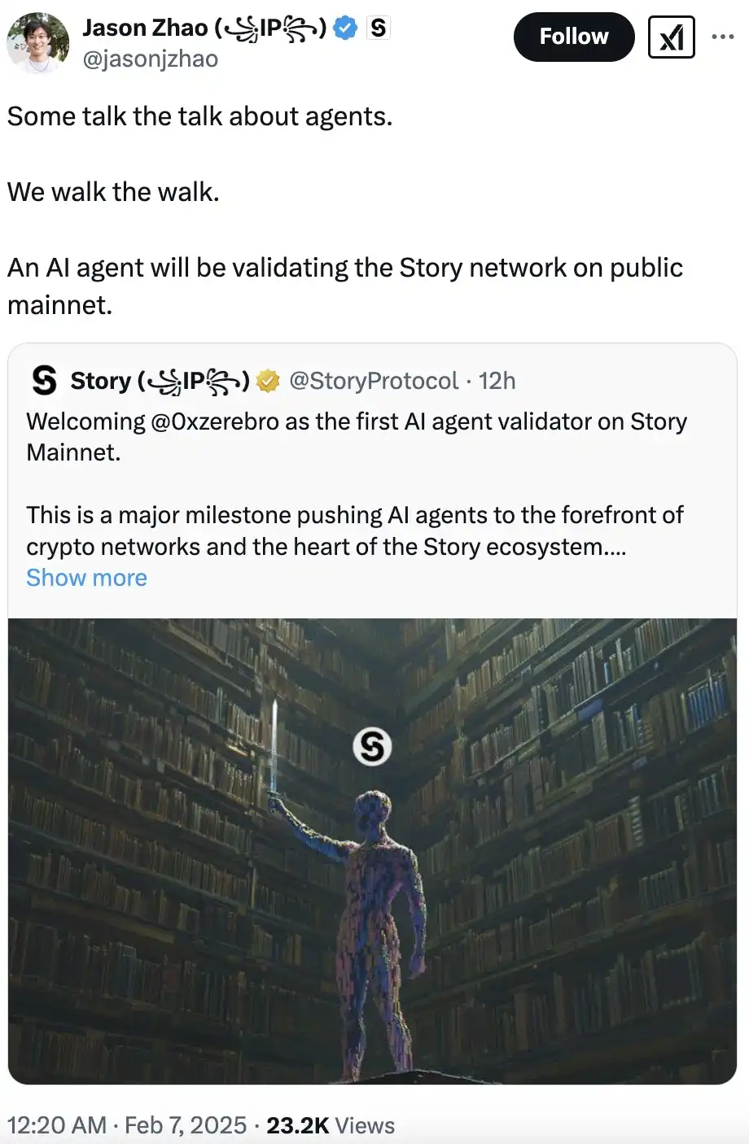749x1144 pixels.
Task: Click the @0xzerebro mention
Action: tap(214, 421)
